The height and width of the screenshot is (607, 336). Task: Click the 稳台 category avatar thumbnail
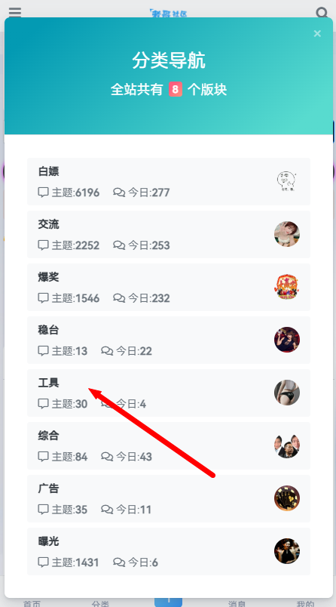pos(287,340)
